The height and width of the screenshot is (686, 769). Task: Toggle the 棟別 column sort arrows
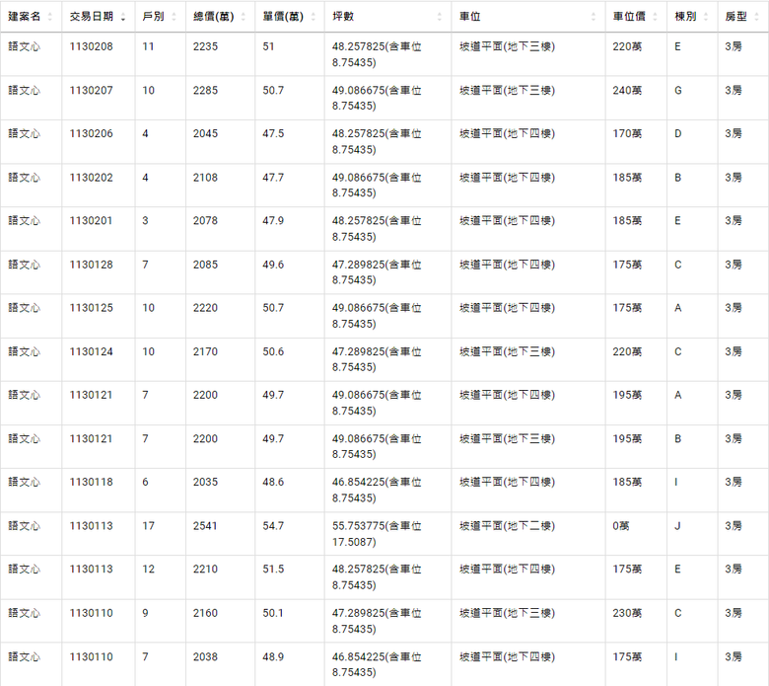click(x=706, y=17)
